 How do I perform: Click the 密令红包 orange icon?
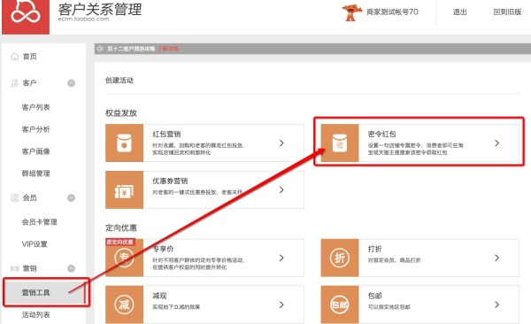(x=340, y=143)
